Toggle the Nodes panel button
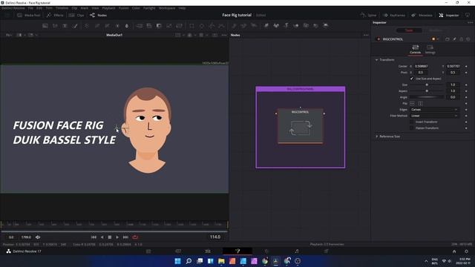 pos(98,15)
